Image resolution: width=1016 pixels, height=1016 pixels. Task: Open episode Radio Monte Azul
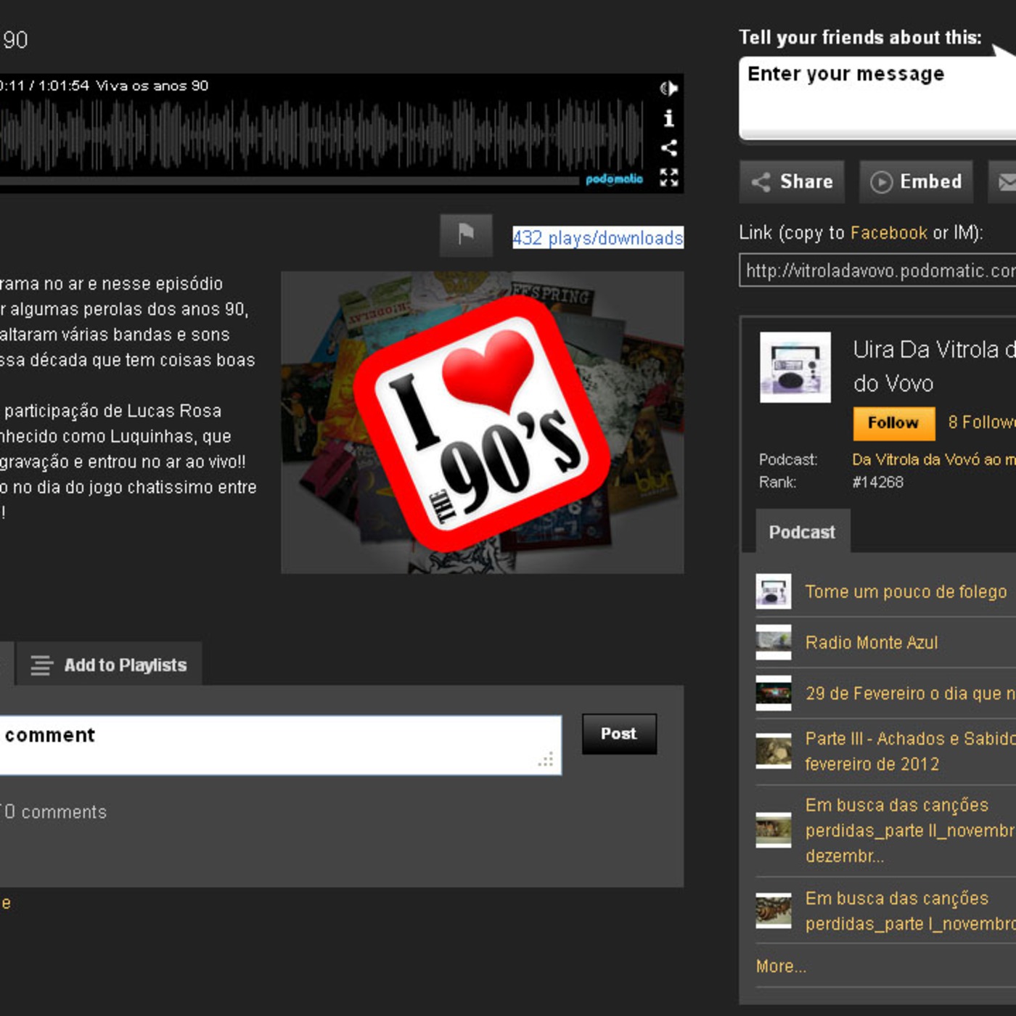pos(871,642)
